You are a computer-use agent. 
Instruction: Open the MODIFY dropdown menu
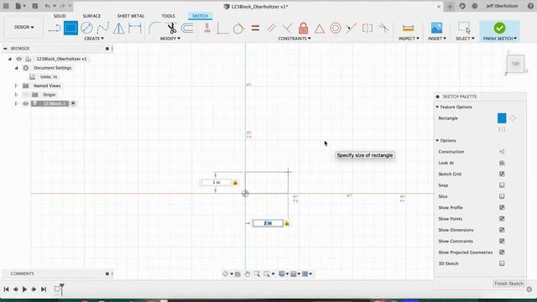(170, 39)
